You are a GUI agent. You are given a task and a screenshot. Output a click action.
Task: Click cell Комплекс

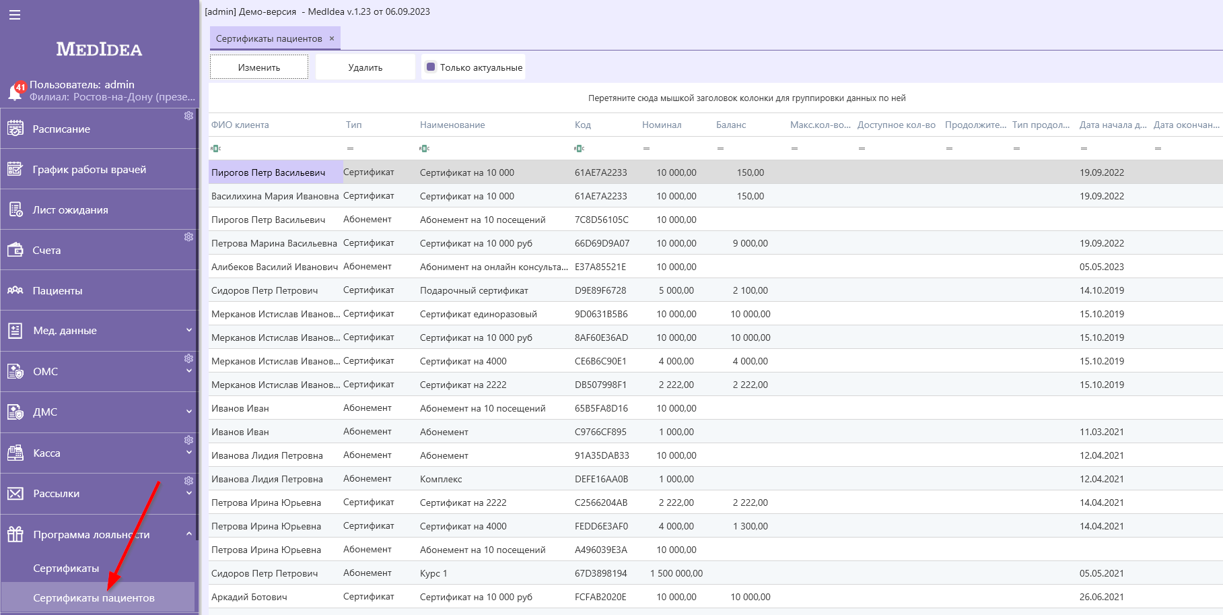(441, 479)
